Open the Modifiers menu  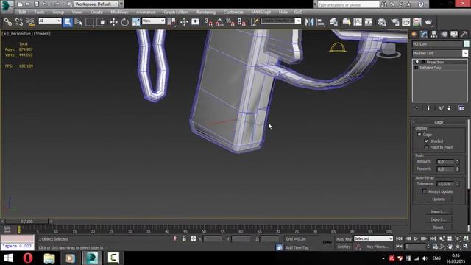point(119,12)
